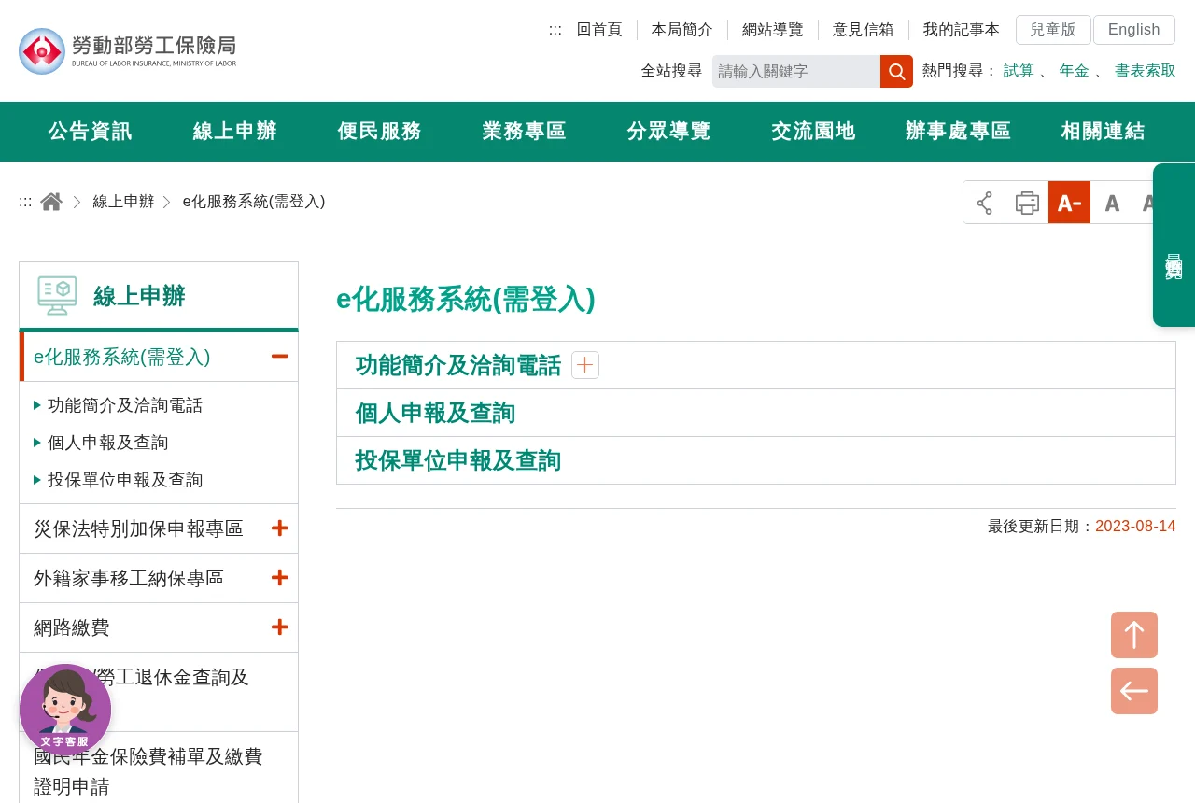
Task: Expand 外籍家事移工納保專區 plus icon
Action: click(x=279, y=578)
